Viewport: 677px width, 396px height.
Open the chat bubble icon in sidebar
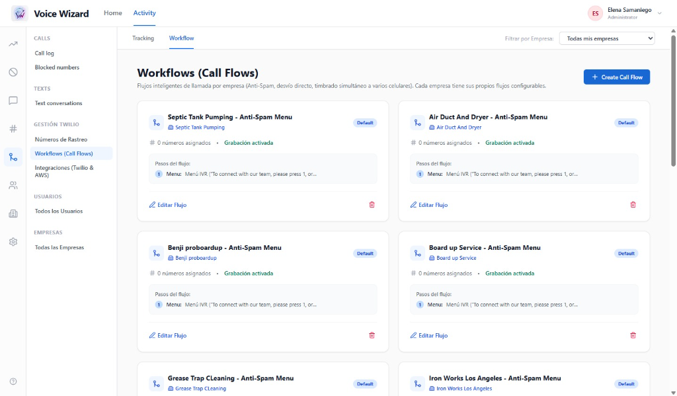[13, 100]
